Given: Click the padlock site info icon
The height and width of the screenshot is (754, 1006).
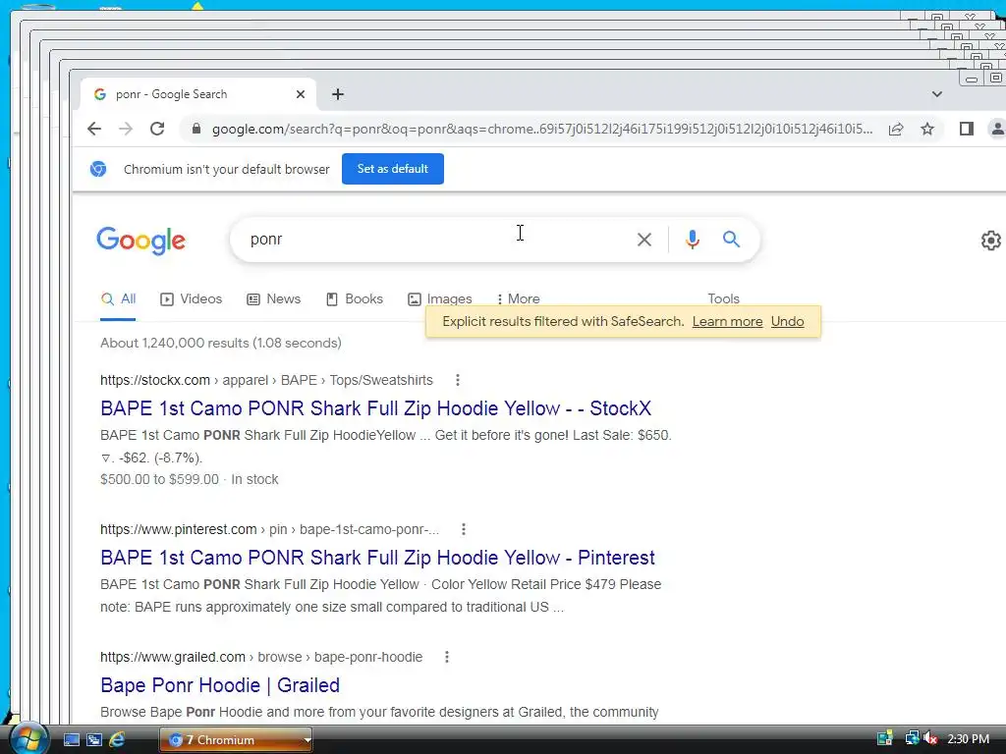Looking at the screenshot, I should point(196,129).
